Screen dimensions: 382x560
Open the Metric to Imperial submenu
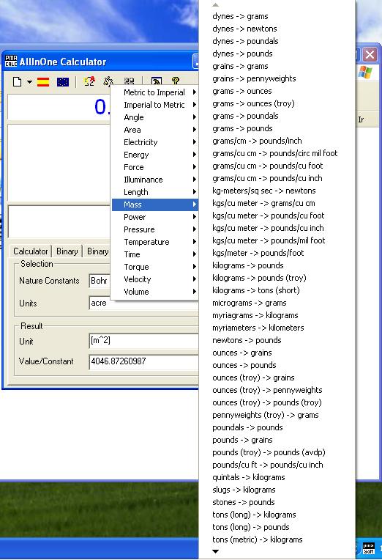pos(155,92)
